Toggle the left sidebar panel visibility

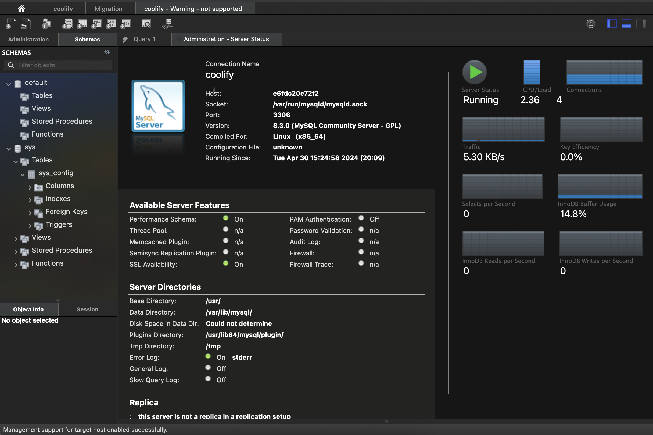(x=611, y=24)
